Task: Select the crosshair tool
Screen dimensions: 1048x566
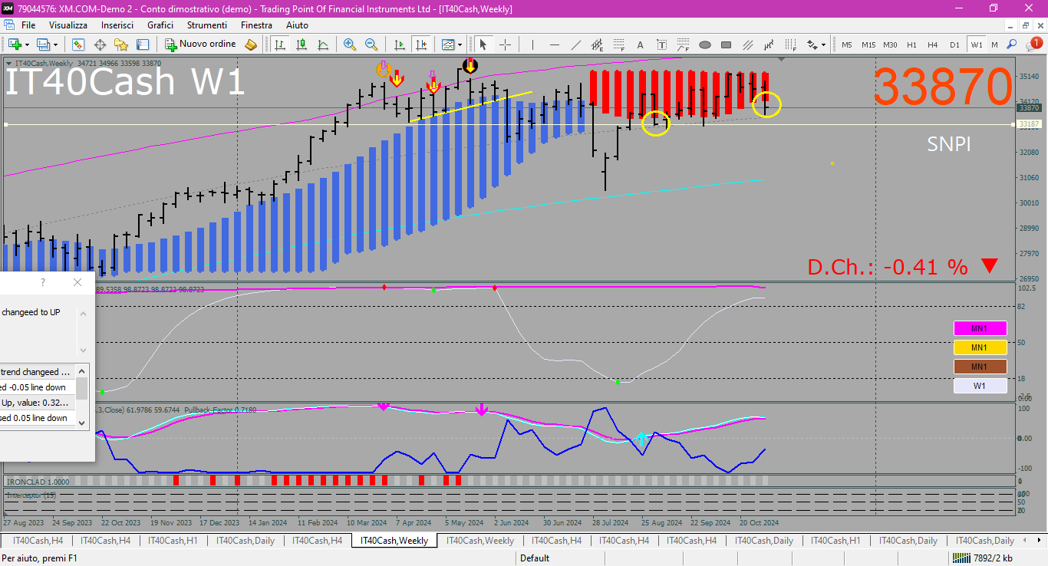Action: pyautogui.click(x=505, y=44)
